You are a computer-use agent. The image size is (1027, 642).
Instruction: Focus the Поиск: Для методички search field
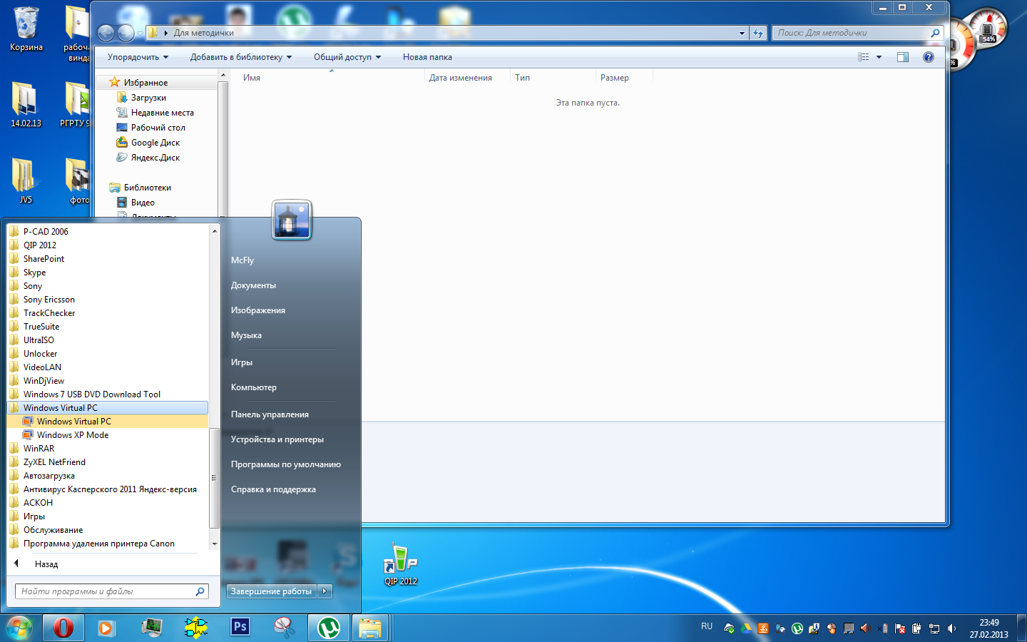857,33
